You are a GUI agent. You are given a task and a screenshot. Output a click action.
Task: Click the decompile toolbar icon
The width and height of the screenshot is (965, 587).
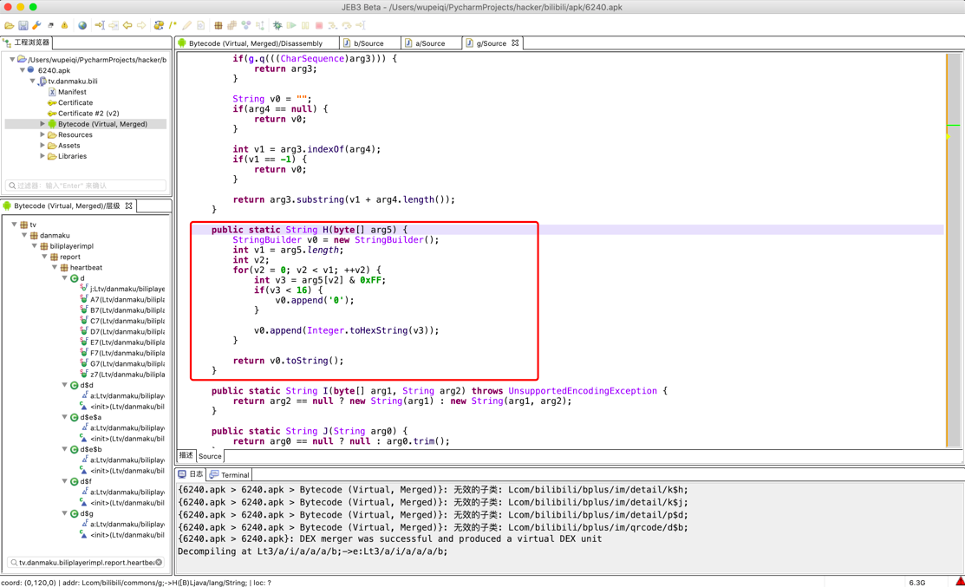pos(159,25)
